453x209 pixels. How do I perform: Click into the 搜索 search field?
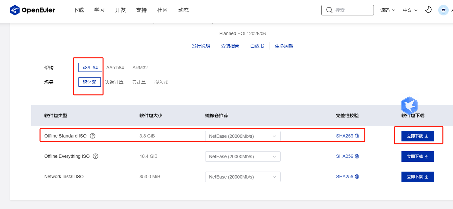click(352, 10)
